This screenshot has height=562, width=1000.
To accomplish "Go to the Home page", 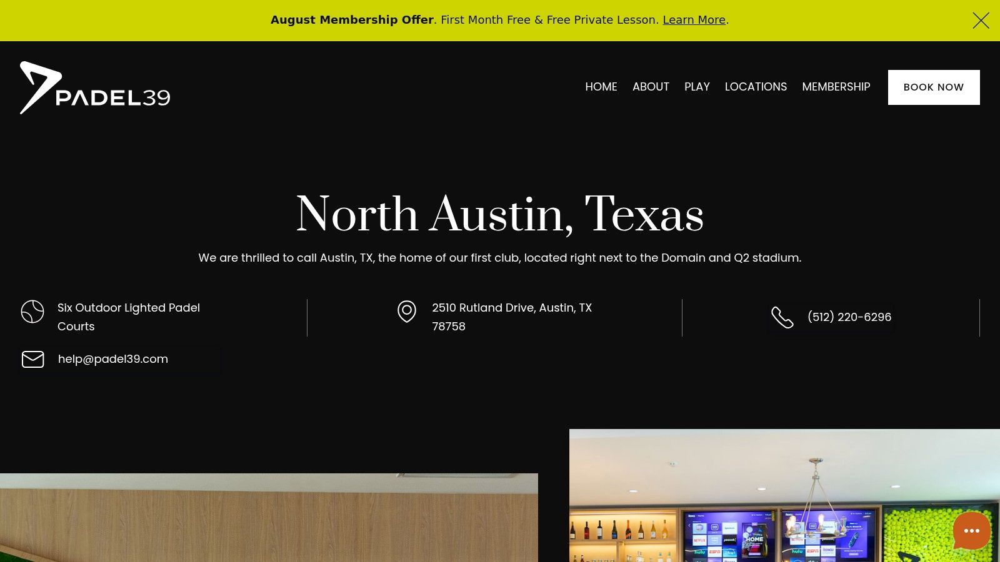I will [601, 87].
